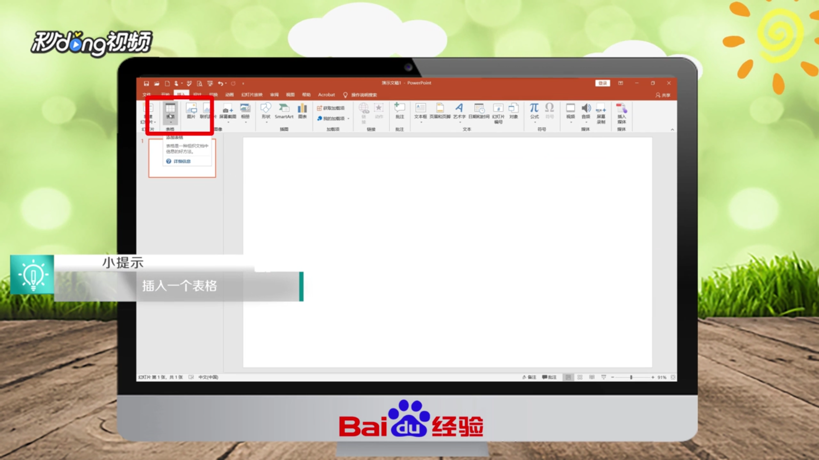Insert a SmartArt graphic
Screen dimensions: 819x460
tap(284, 111)
